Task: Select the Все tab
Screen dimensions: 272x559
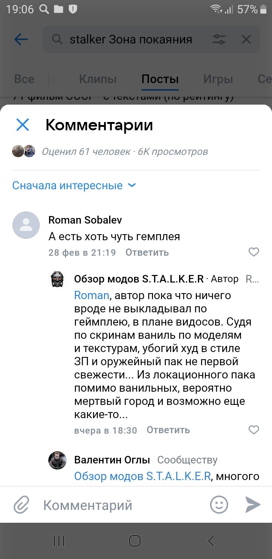Action: click(x=24, y=79)
